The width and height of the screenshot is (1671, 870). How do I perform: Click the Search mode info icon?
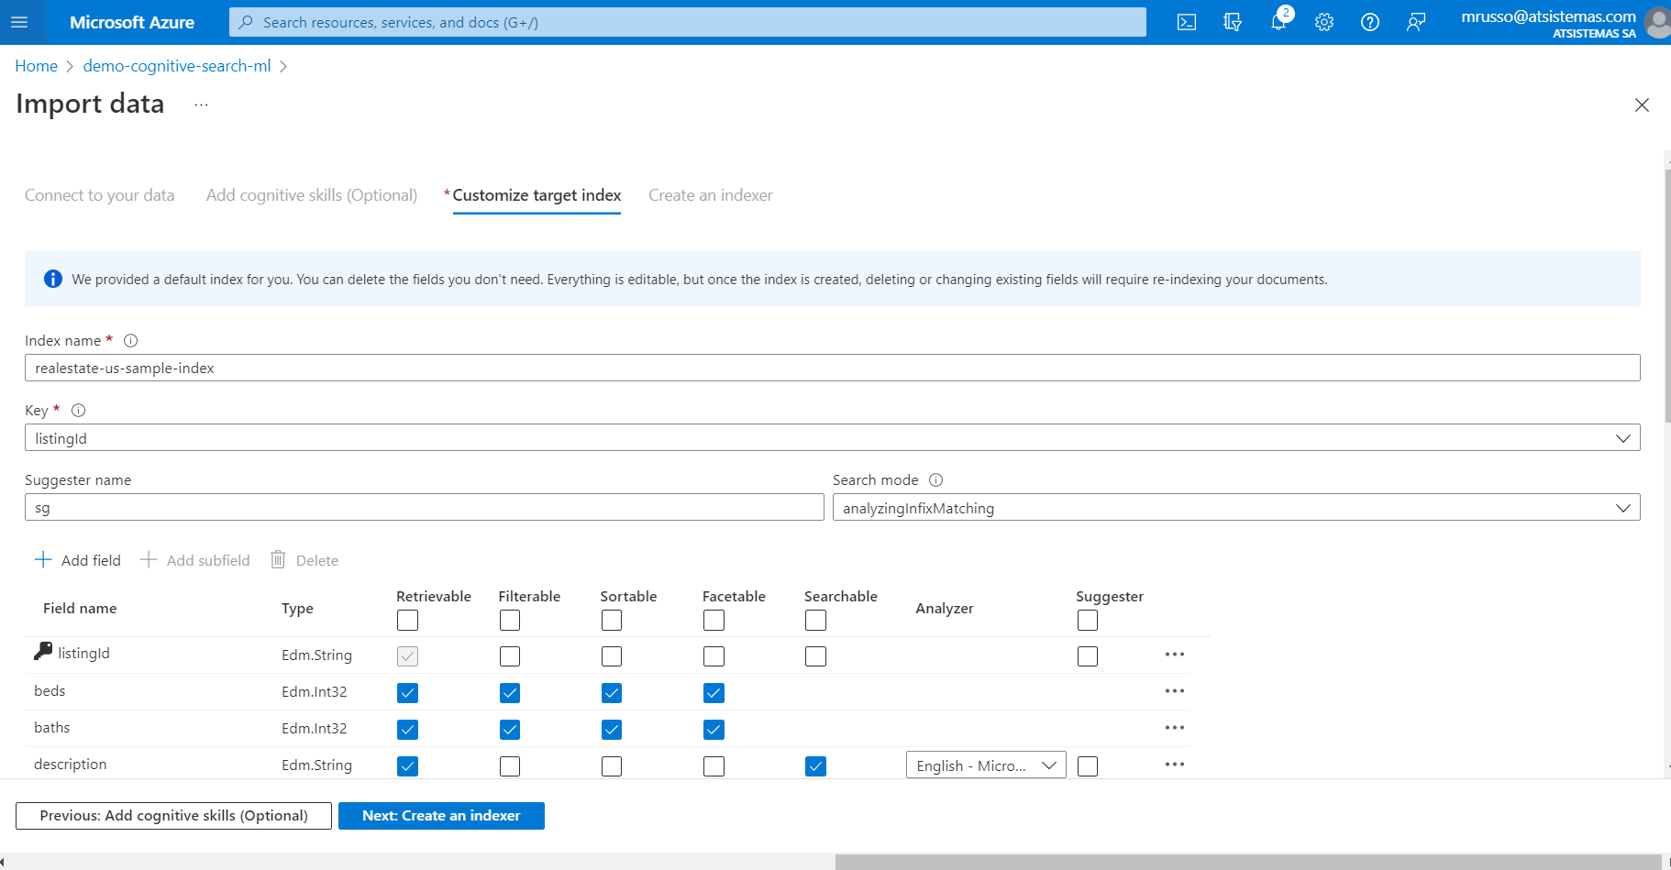click(936, 479)
